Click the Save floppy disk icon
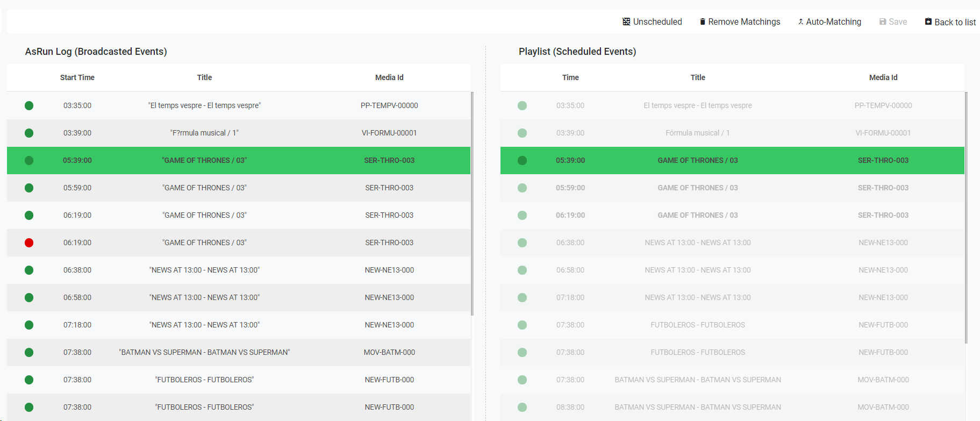980x421 pixels. click(883, 22)
